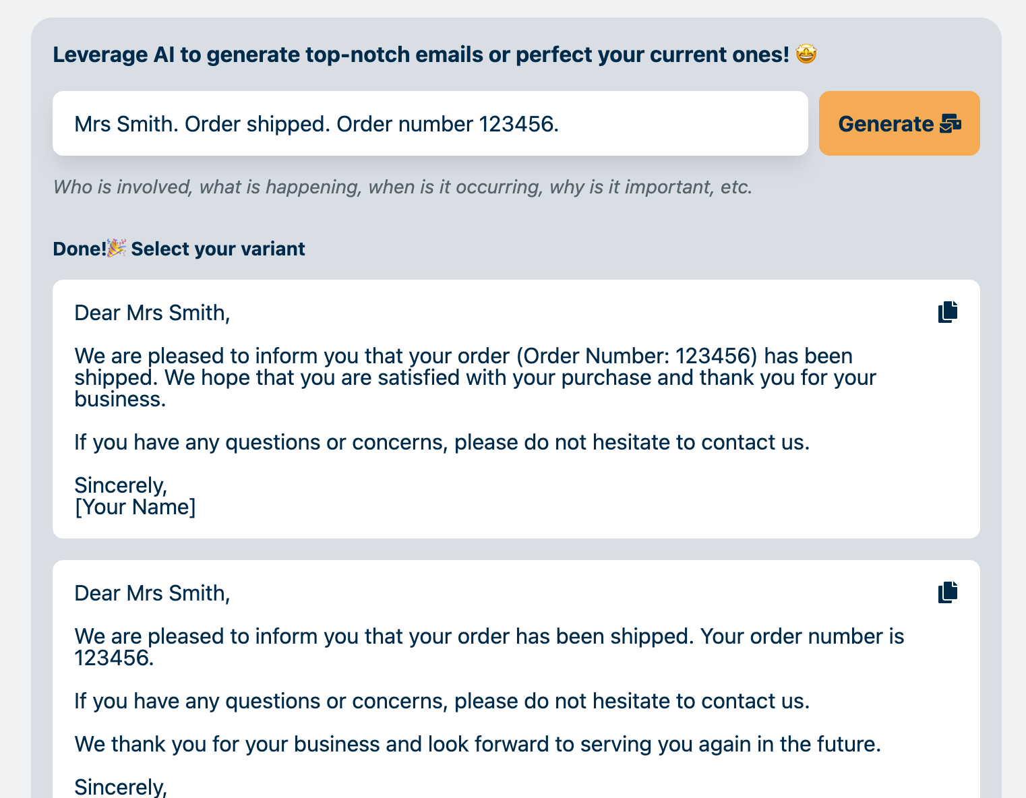Screen dimensions: 1026x798
Task: Click "Sincerely," in the first variant
Action: point(121,485)
